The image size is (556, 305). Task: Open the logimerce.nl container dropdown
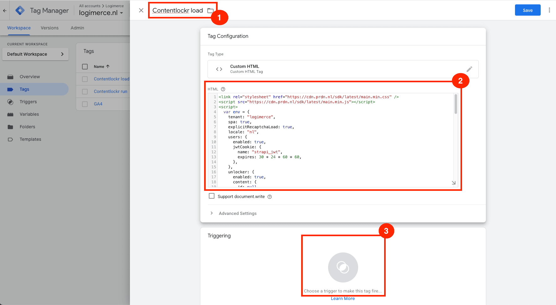(x=100, y=13)
